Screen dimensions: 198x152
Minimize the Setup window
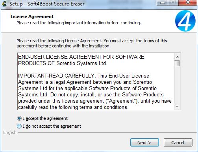pos(163,3)
